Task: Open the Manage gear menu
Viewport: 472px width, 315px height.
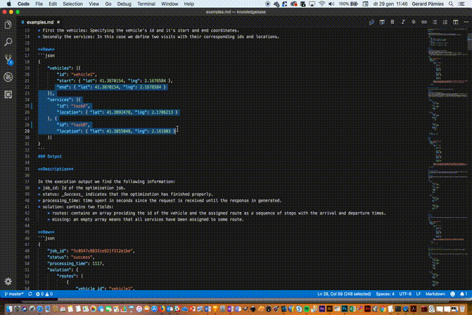Action: point(8,282)
